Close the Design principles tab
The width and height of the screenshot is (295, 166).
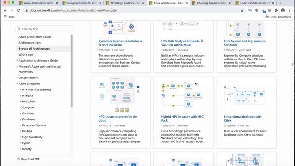click(100, 3)
